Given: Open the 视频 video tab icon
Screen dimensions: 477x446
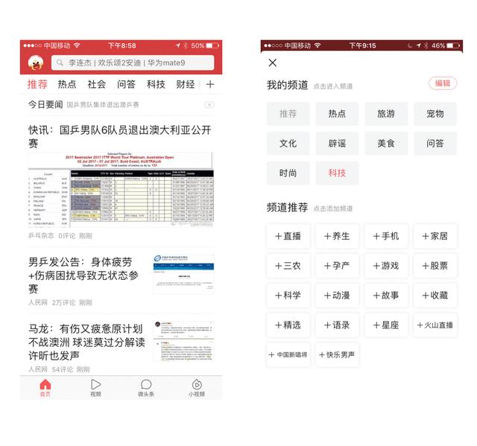Looking at the screenshot, I should 95,387.
